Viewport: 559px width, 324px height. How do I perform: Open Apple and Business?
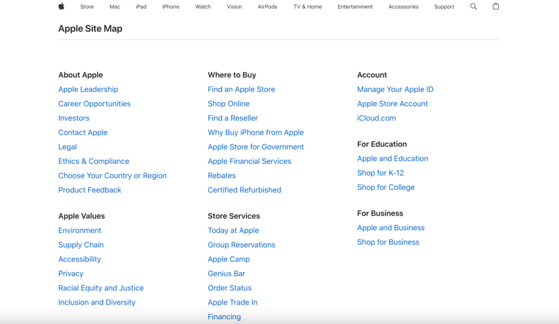click(391, 228)
